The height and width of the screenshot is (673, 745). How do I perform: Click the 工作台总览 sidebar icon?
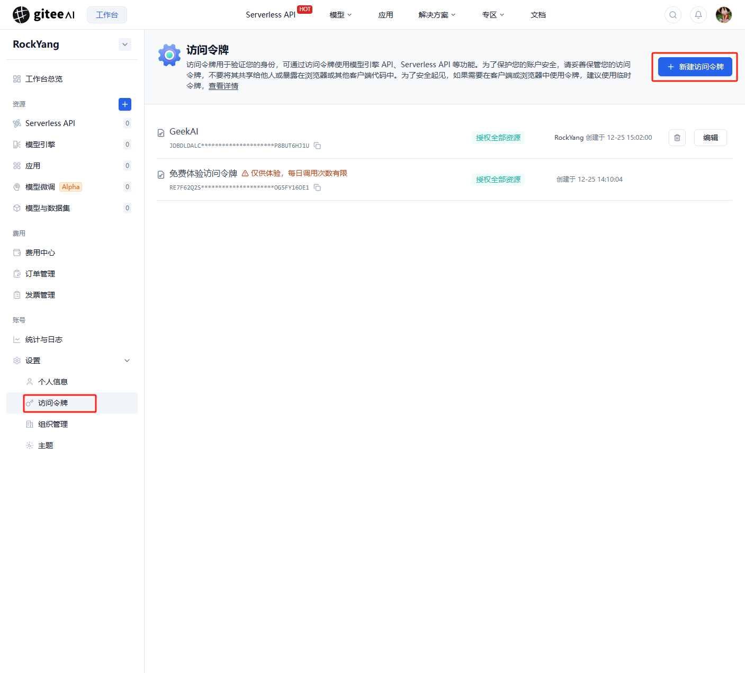coord(17,79)
